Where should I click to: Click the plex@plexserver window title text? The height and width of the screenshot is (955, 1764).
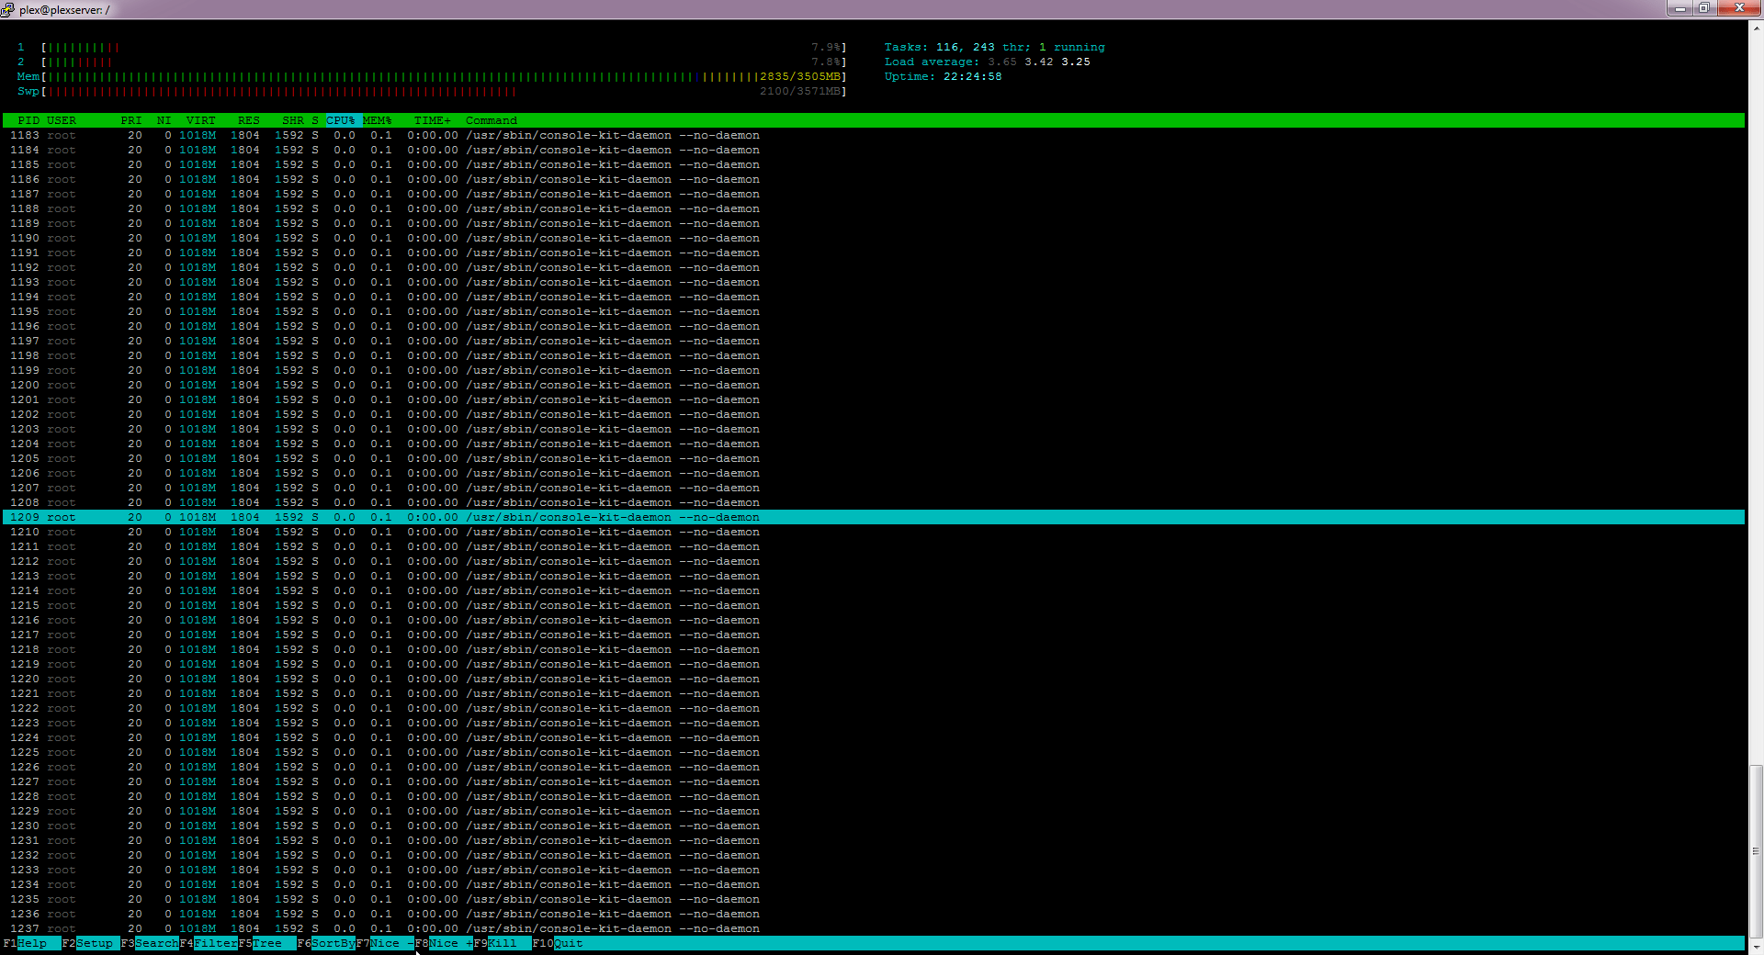pos(64,10)
